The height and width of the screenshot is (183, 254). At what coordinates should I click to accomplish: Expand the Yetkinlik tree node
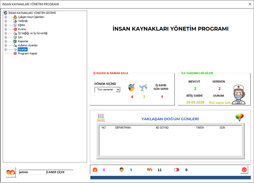click(6, 21)
